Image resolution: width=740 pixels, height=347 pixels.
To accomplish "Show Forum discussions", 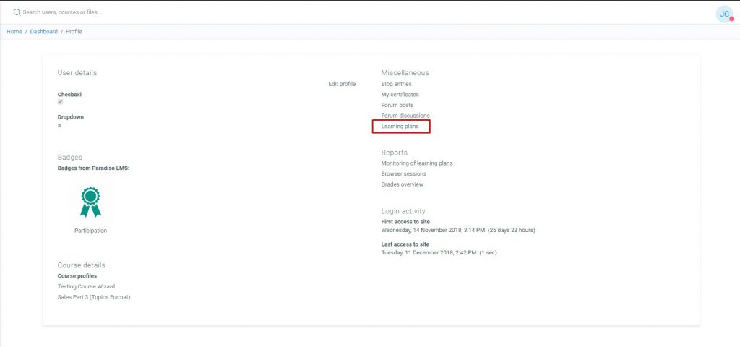I will click(405, 116).
